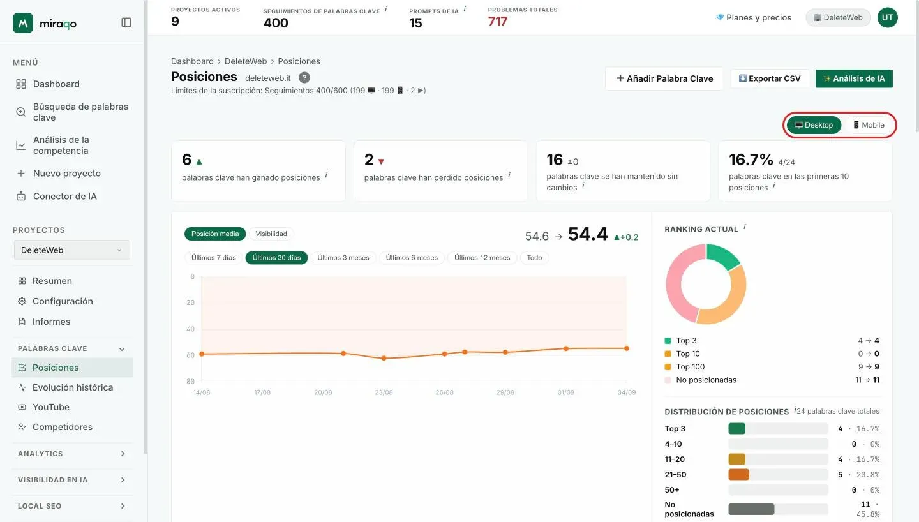Collapse the Palabras Clave section chevron
The image size is (919, 522).
[122, 349]
